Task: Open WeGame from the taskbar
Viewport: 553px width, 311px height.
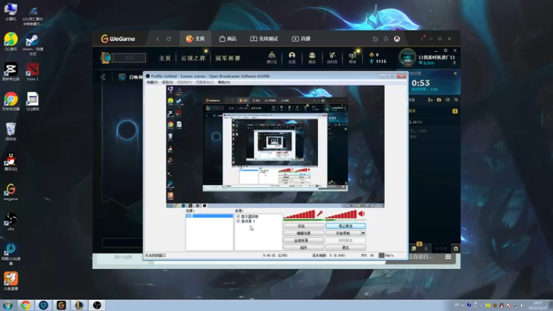Action: pyautogui.click(x=62, y=305)
